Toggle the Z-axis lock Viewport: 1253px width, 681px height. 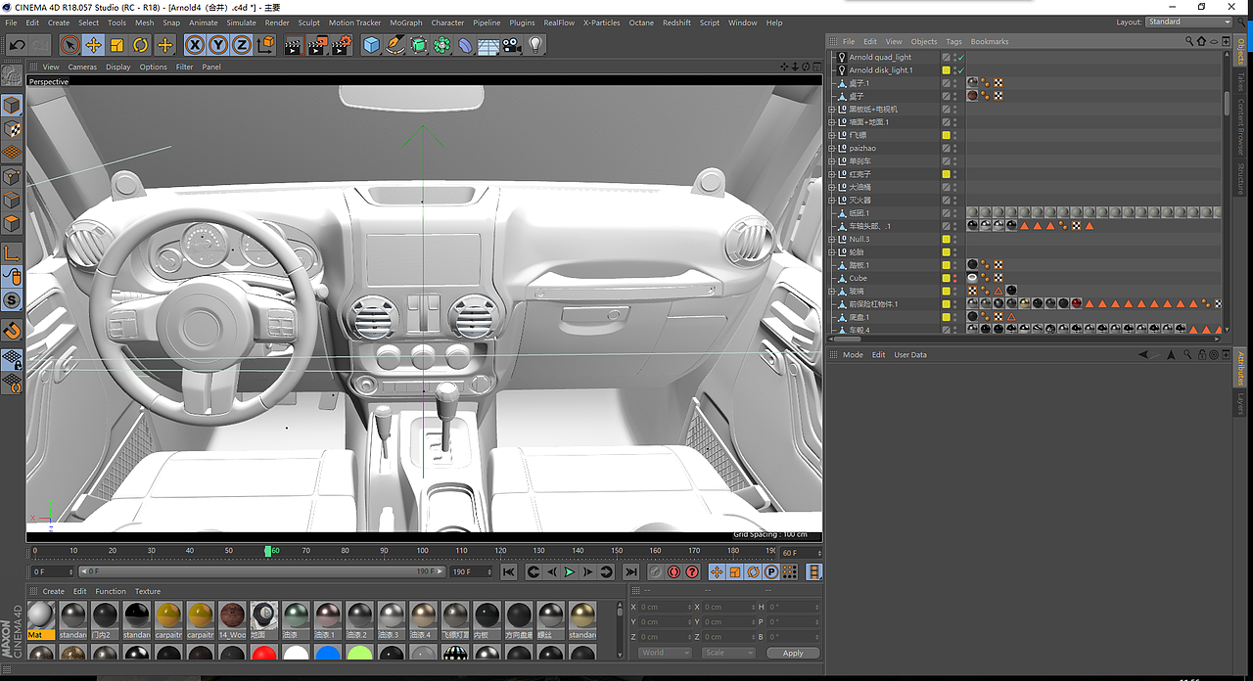click(x=241, y=45)
